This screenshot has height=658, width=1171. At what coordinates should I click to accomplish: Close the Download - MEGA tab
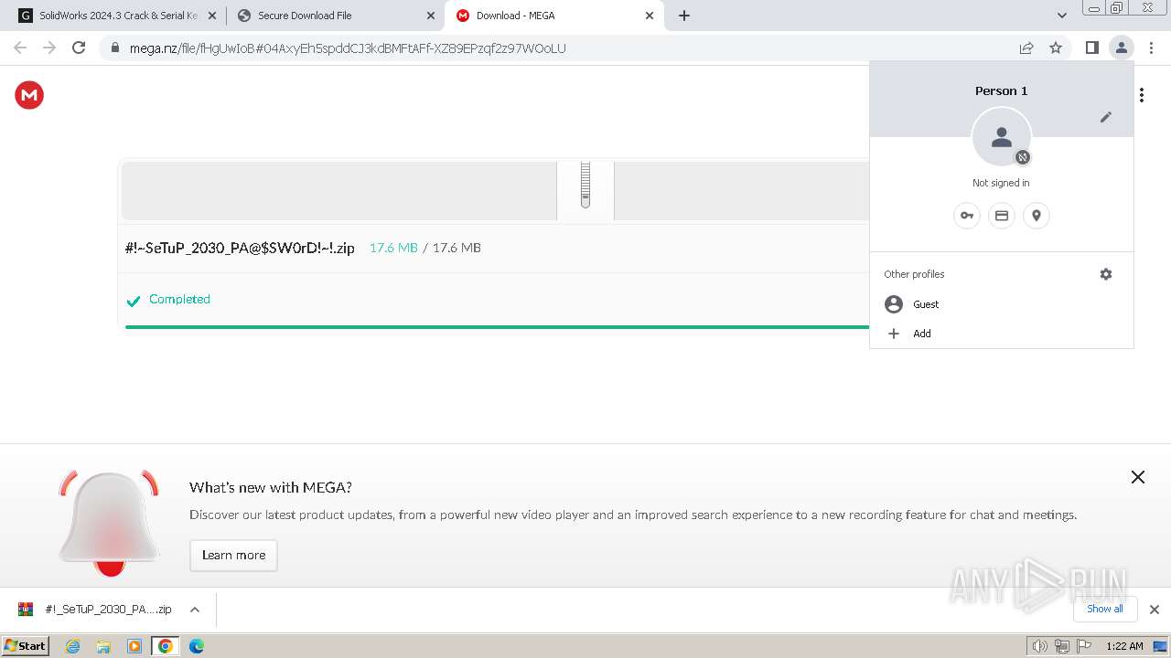click(x=650, y=16)
